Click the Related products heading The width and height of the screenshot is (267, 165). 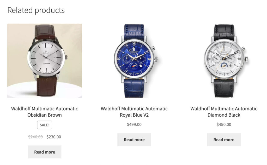36,10
